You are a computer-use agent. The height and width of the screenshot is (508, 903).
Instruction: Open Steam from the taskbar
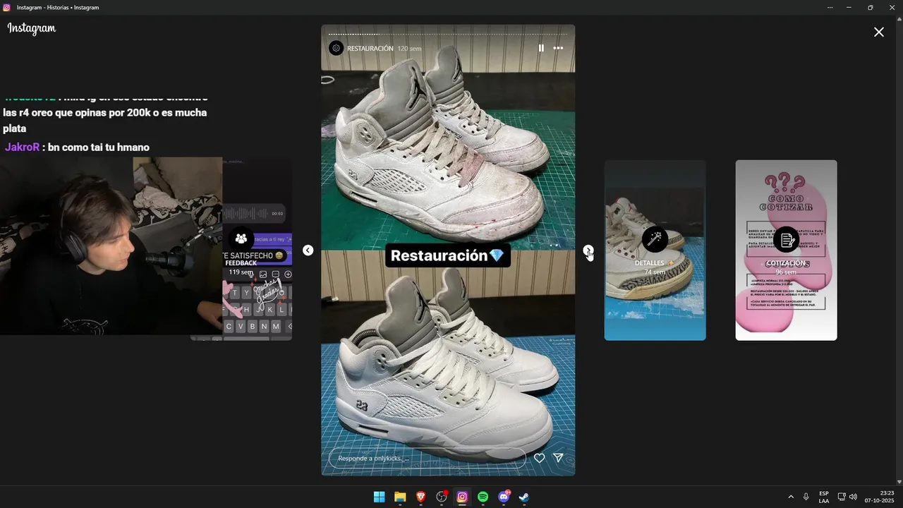pyautogui.click(x=524, y=497)
